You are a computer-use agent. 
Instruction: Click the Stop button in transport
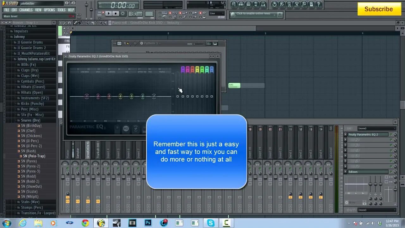116,13
